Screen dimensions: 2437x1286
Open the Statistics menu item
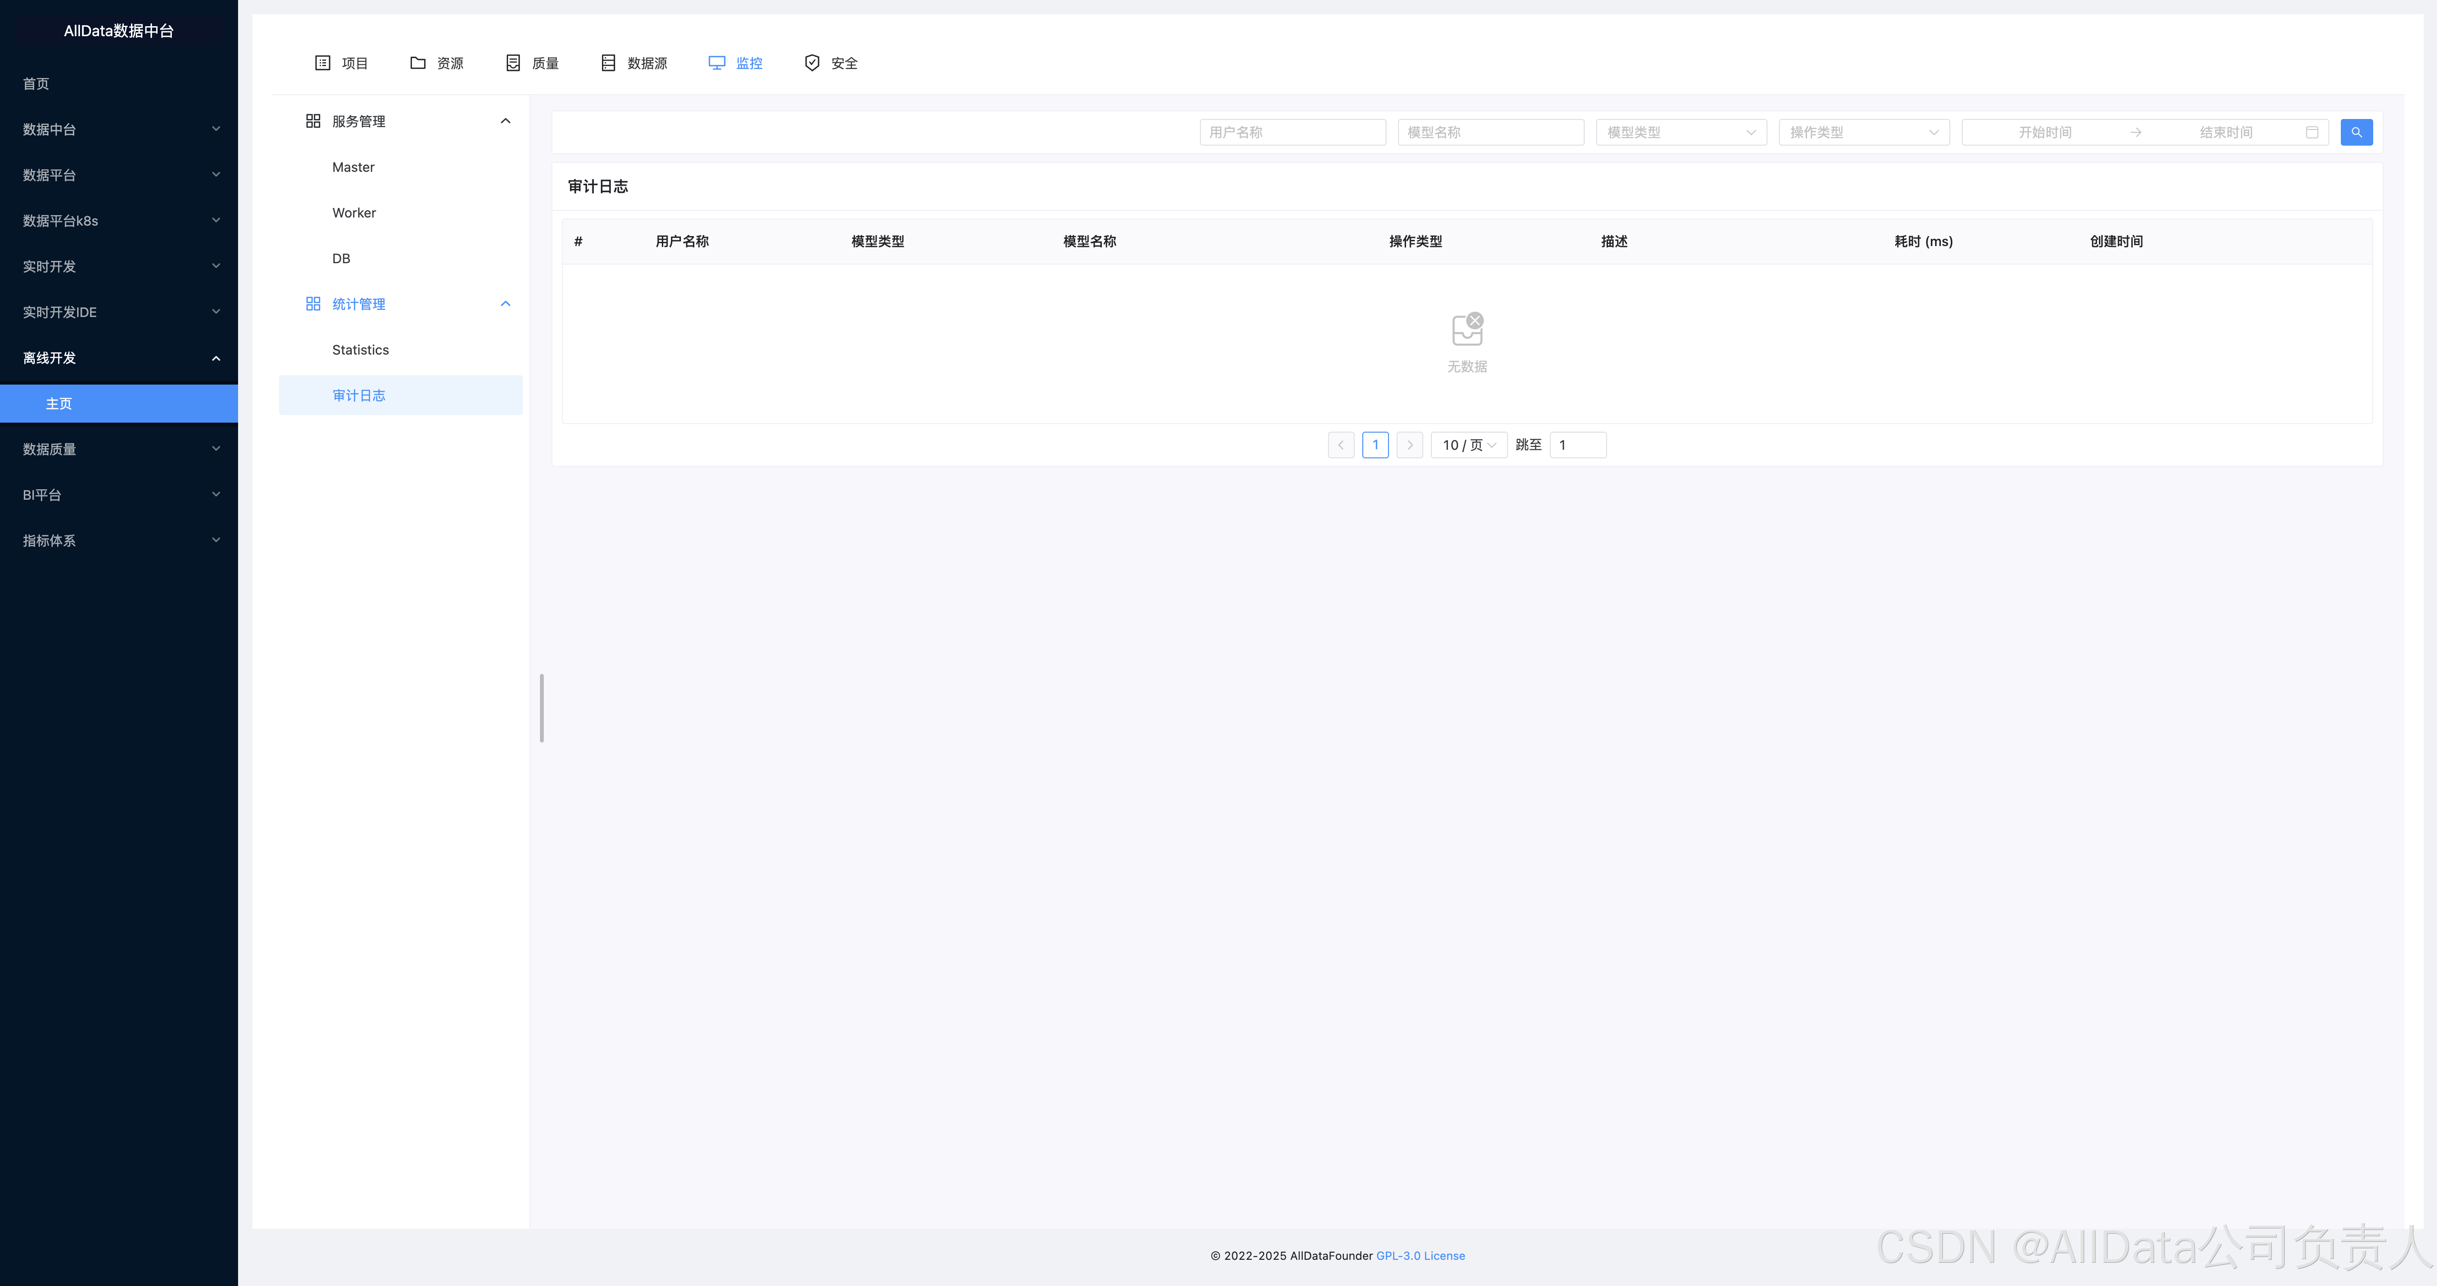click(x=360, y=350)
